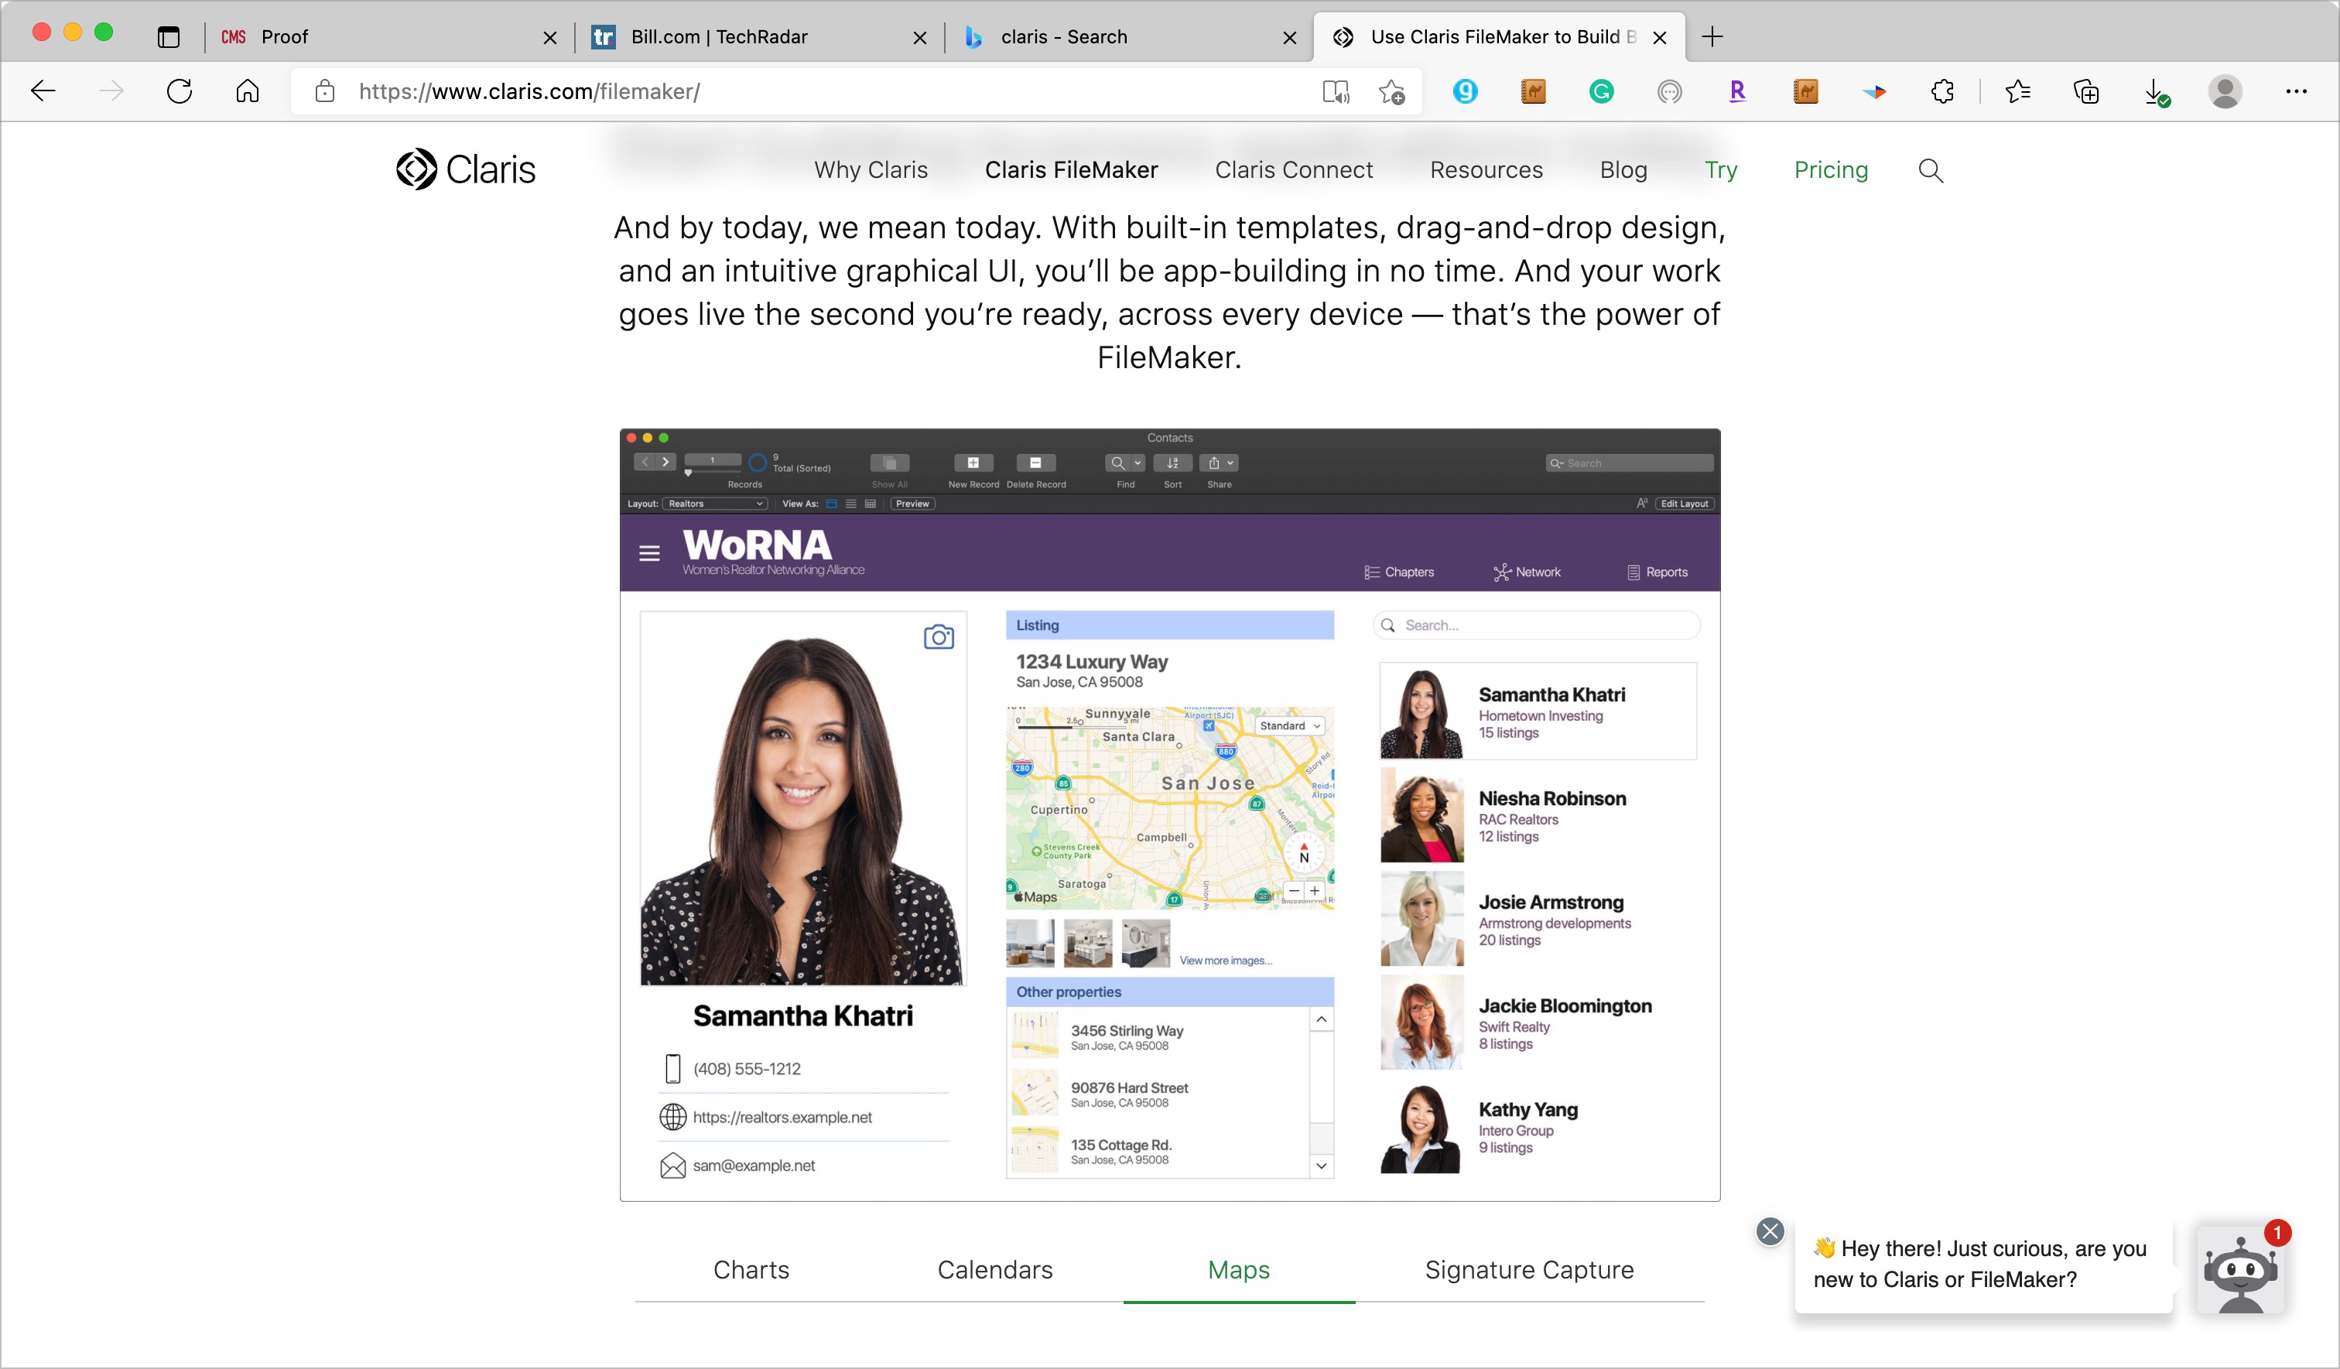2340x1369 pixels.
Task: Click the site lock icon in address bar
Action: click(324, 91)
